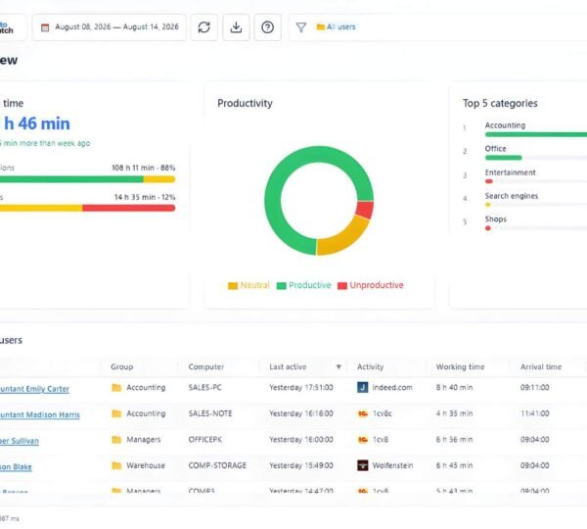The width and height of the screenshot is (587, 529).
Task: Open the All users filter selector
Action: [337, 27]
